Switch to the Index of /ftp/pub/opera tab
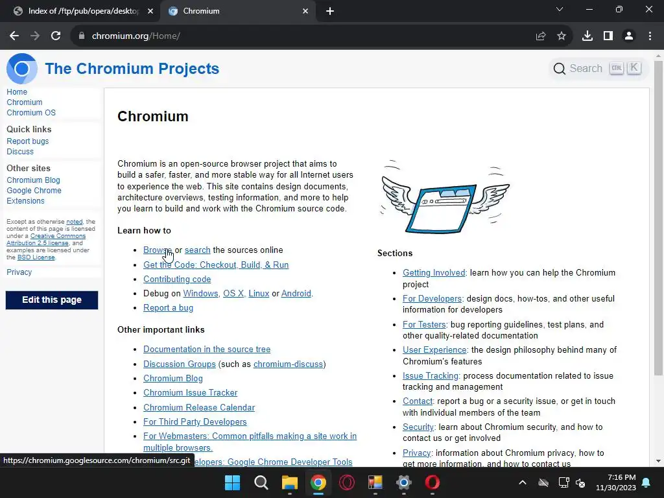This screenshot has width=664, height=498. coord(78,11)
